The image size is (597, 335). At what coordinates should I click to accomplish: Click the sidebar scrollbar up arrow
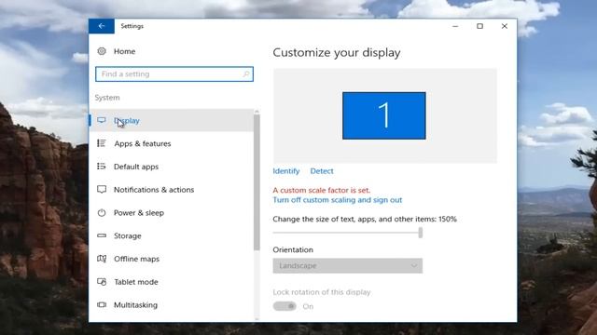pos(257,112)
